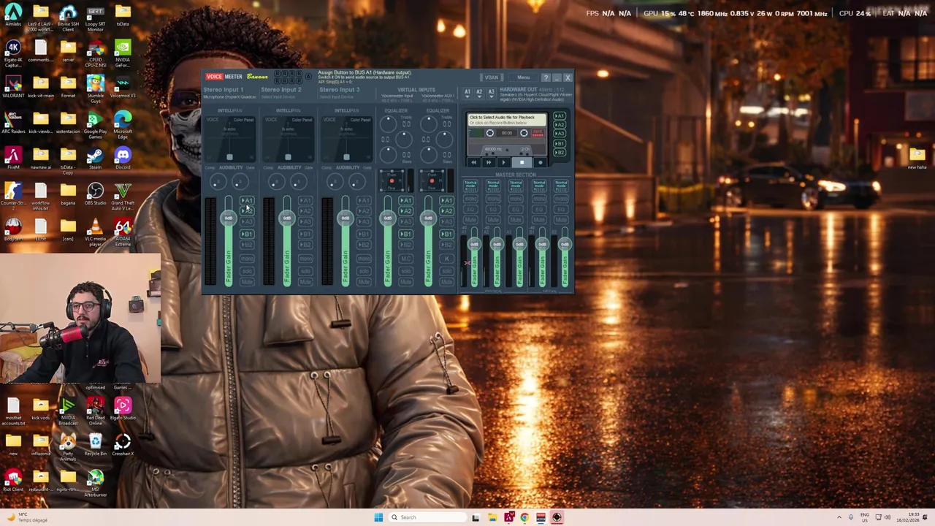Select the Elgato Studio desktop icon

tap(123, 408)
